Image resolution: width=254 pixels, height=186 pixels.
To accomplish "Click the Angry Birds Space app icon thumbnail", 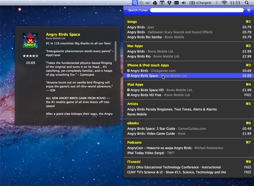I will [x=30, y=40].
